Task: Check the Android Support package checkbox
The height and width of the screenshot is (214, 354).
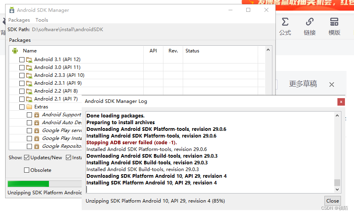Action: (29, 115)
